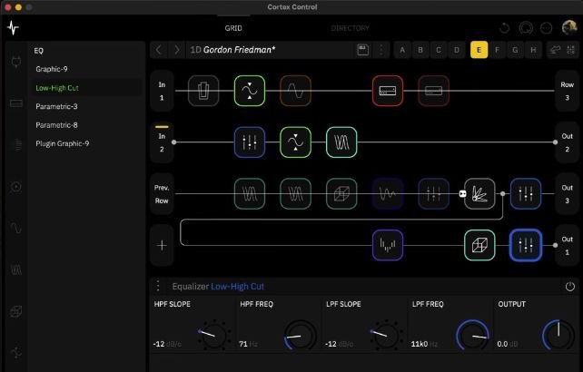Open the expression pedal assignment icon

coord(555,50)
